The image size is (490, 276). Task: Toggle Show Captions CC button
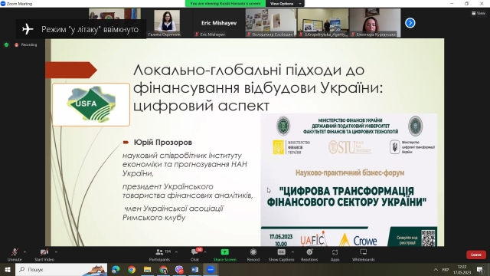(281, 255)
